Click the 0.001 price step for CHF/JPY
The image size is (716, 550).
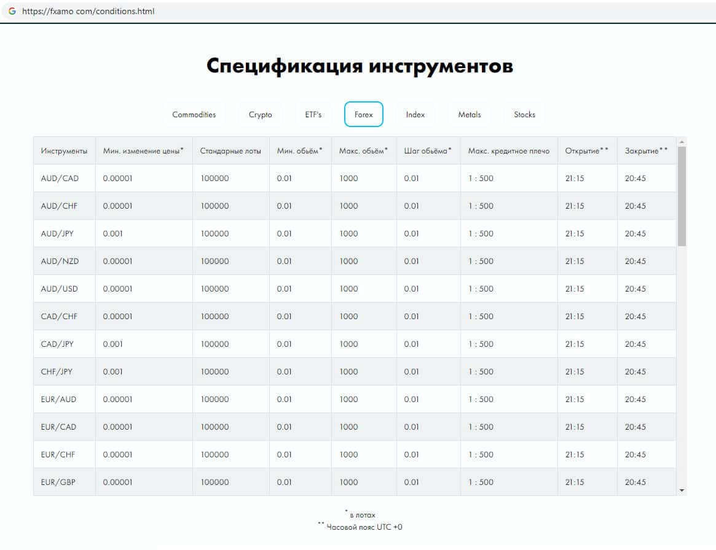[113, 372]
